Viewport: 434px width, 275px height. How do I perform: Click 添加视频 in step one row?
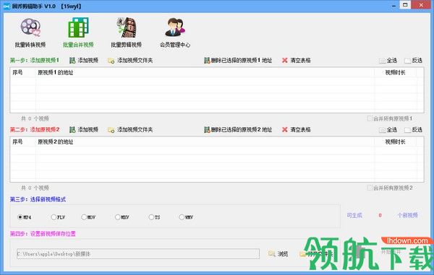coord(84,60)
